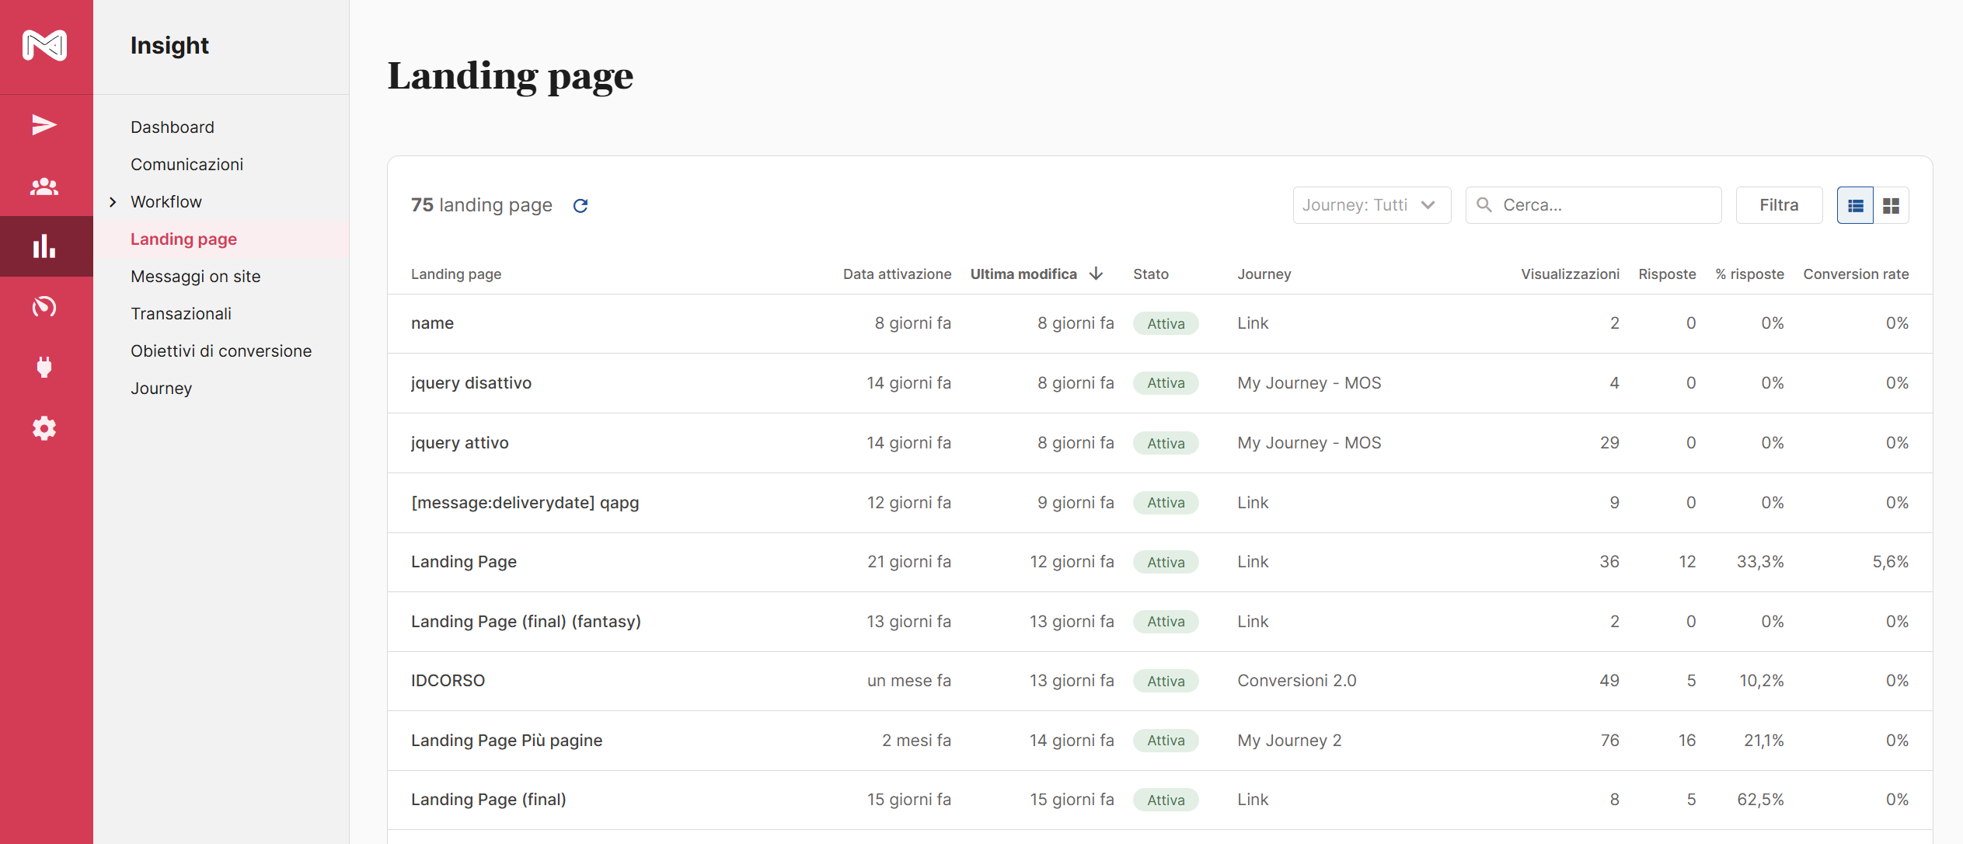Screen dimensions: 1963x844
Task: Open the paper plane messages section
Action: click(44, 125)
